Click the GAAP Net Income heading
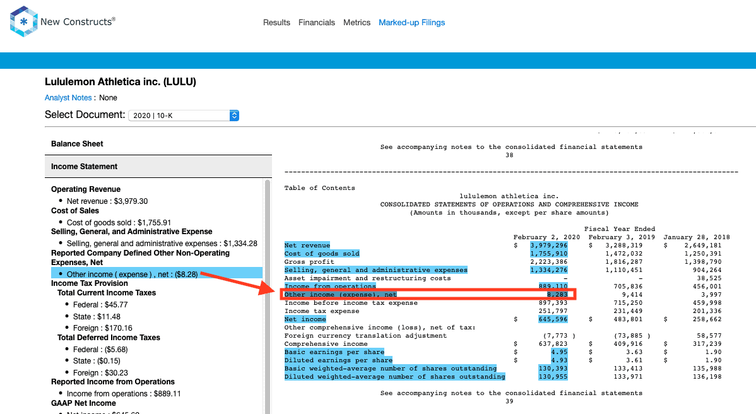 (x=83, y=403)
